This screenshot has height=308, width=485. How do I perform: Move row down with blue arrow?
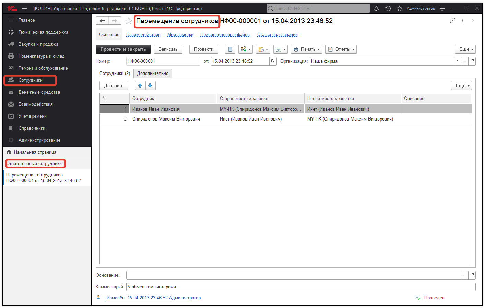point(150,85)
